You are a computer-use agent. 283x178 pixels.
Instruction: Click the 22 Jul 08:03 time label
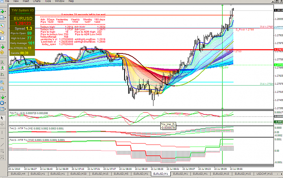pyautogui.click(x=125, y=169)
